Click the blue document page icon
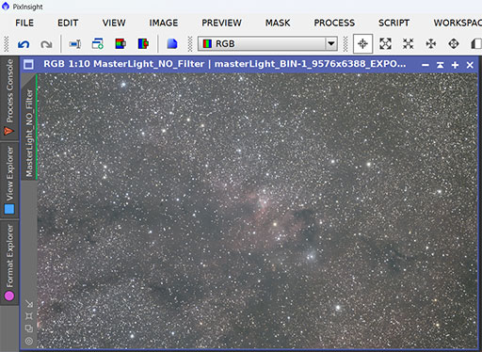This screenshot has width=482, height=352. (x=172, y=43)
